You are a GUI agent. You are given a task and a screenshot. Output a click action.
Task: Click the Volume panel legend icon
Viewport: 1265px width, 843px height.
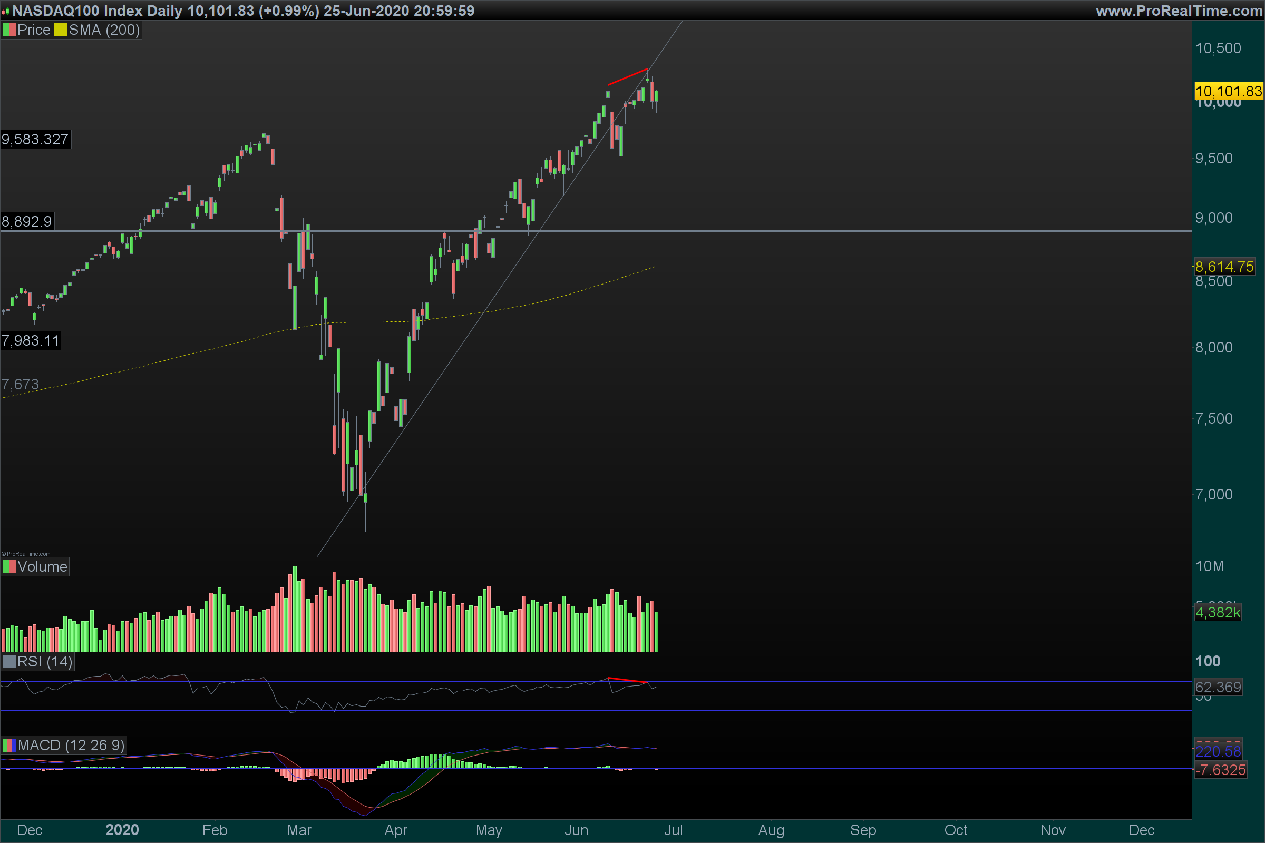pos(9,567)
